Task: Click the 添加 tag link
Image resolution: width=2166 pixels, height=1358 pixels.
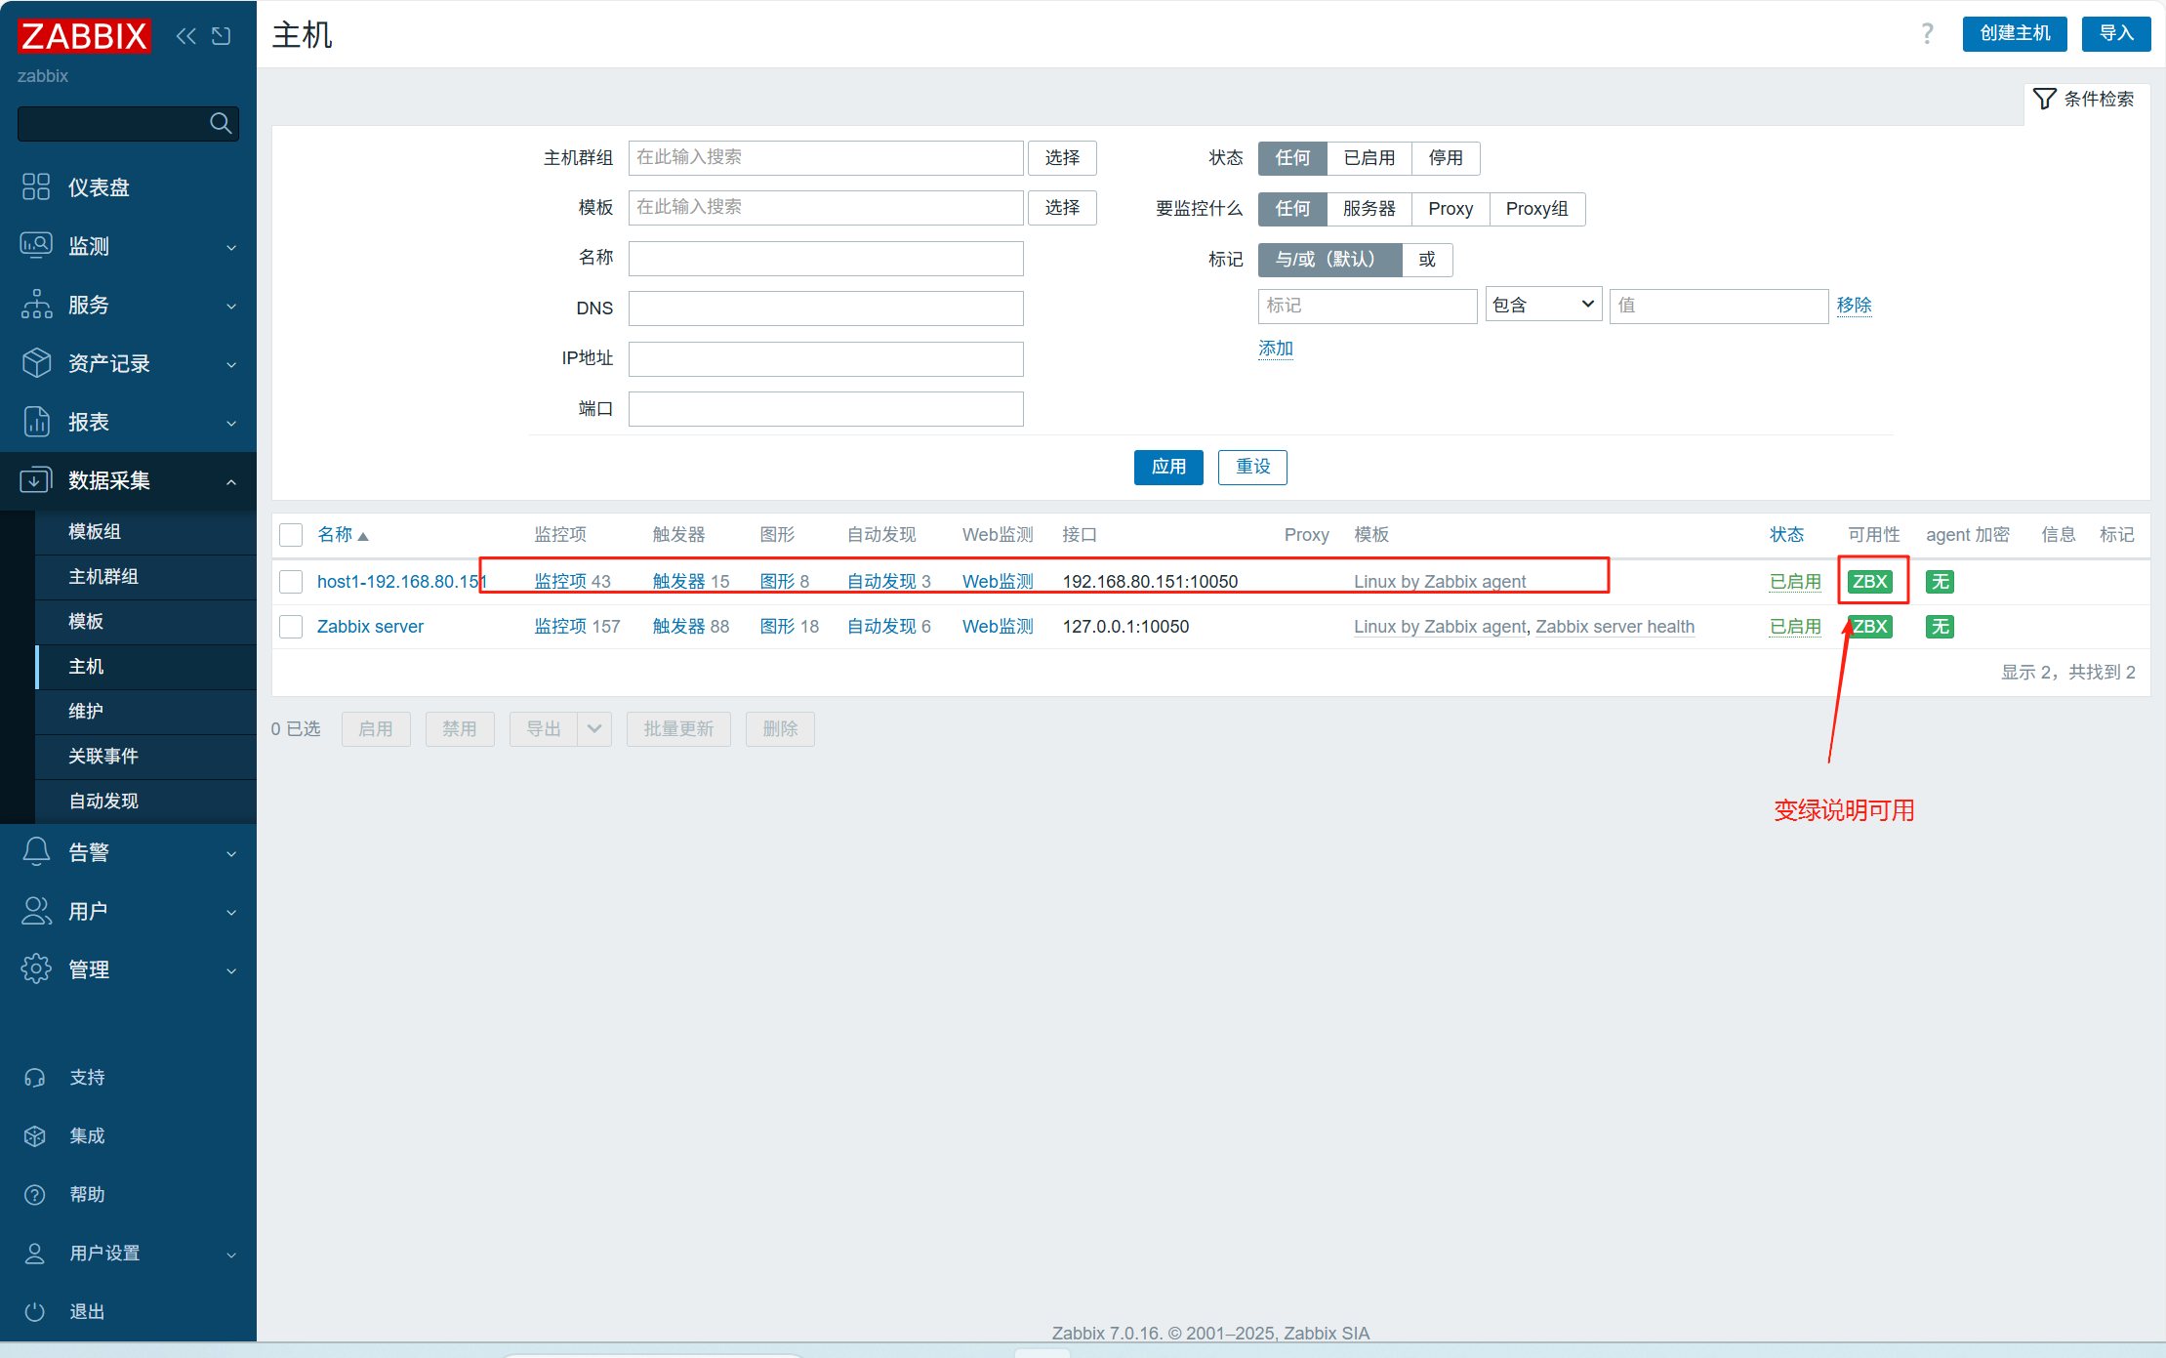Action: pyautogui.click(x=1275, y=349)
